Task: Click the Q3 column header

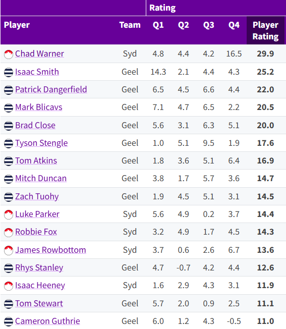Action: click(x=209, y=25)
